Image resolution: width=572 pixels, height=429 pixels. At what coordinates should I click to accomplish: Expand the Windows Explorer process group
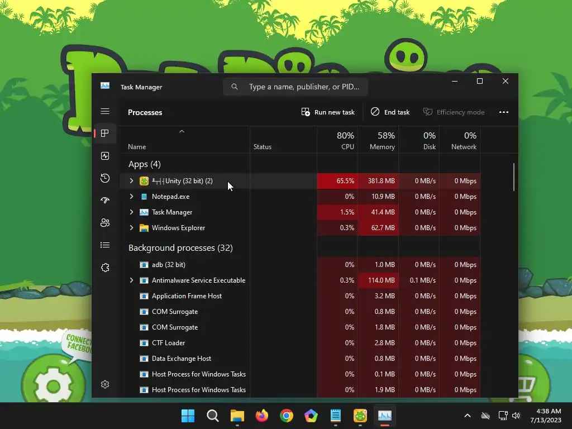[132, 228]
